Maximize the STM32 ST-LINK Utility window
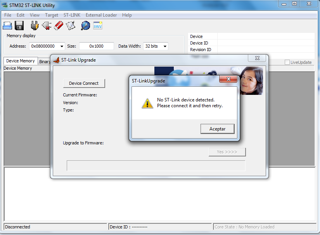 click(294, 3)
